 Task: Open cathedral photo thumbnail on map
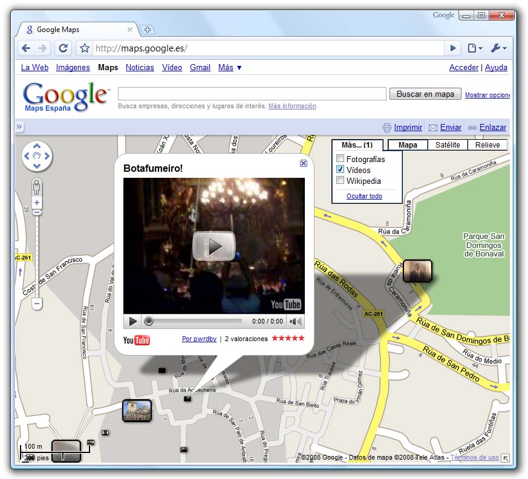137,410
